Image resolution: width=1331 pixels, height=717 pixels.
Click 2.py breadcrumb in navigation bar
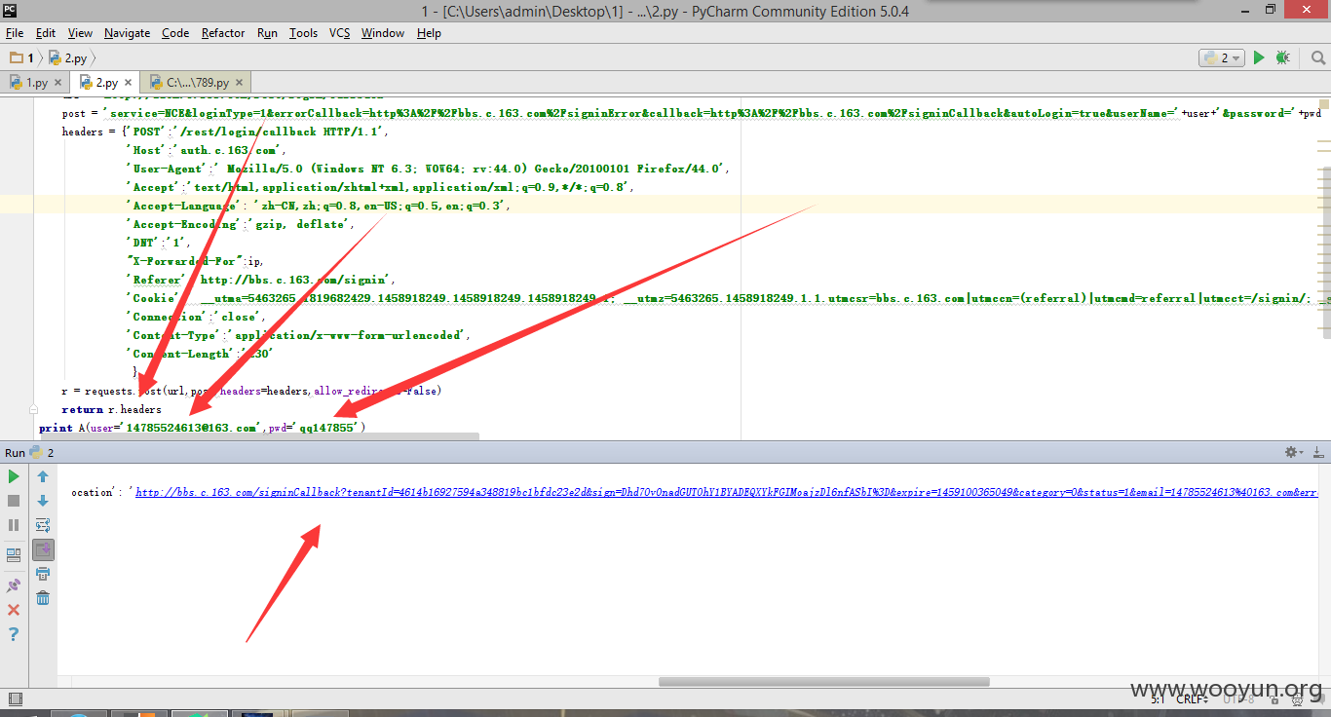click(68, 58)
